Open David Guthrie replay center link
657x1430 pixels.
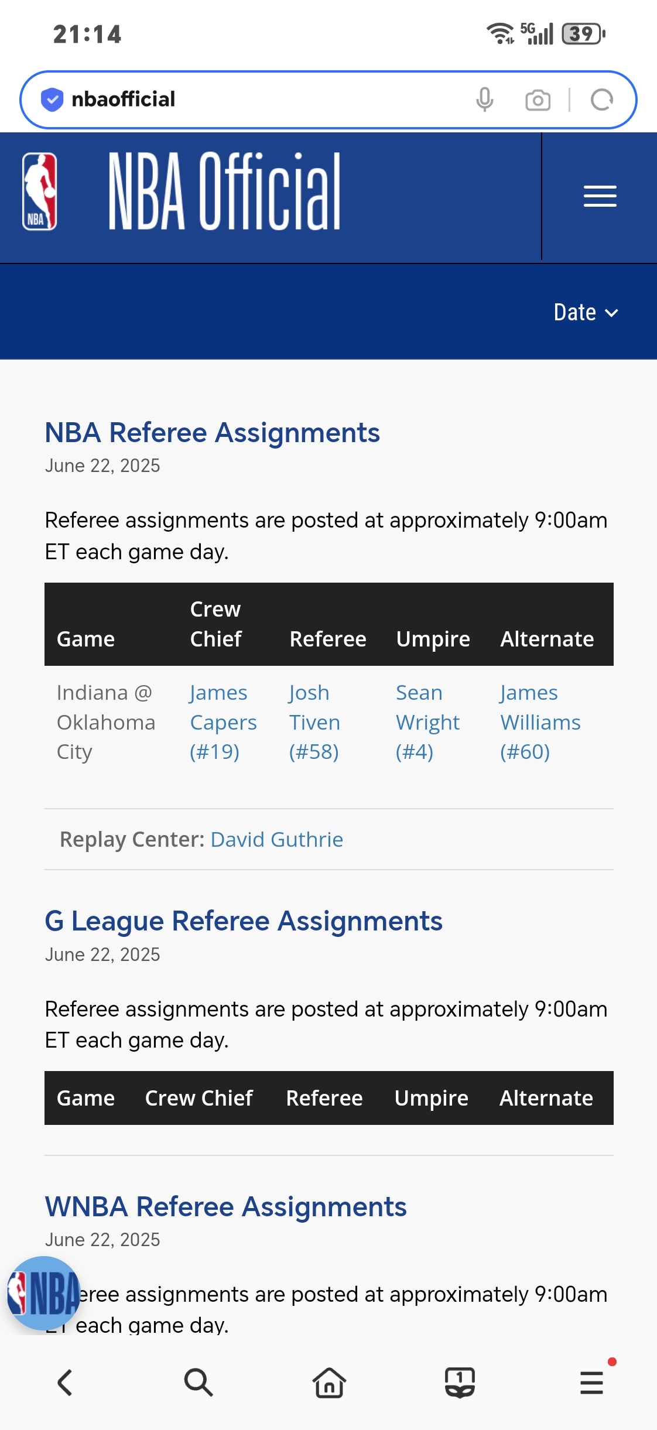pyautogui.click(x=277, y=839)
